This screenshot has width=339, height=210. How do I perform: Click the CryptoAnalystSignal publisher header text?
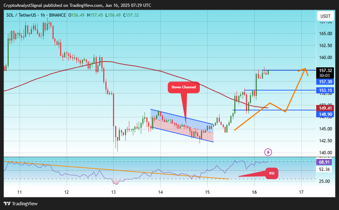(77, 5)
